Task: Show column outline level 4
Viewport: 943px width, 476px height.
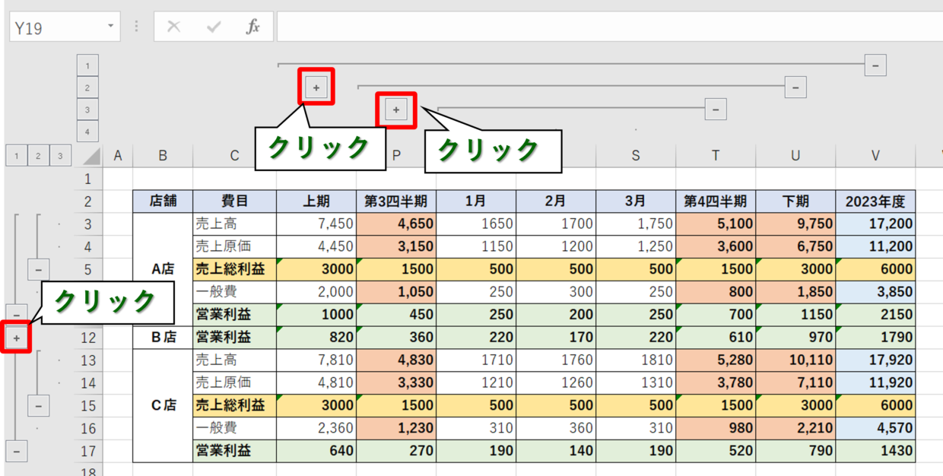Action: 87,132
